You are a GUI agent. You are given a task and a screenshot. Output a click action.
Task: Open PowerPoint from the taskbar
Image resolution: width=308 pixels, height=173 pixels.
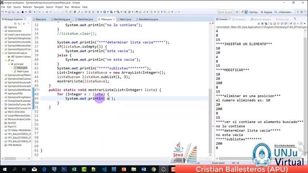pyautogui.click(x=124, y=169)
